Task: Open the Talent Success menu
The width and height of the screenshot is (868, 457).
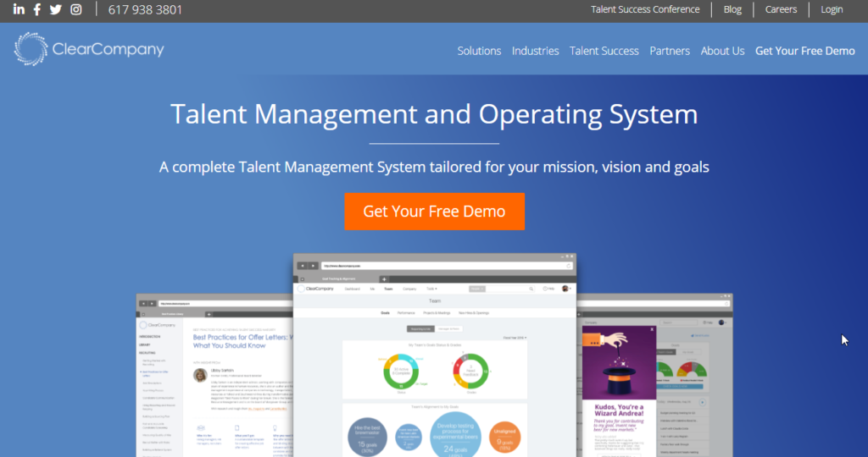Action: pyautogui.click(x=604, y=51)
